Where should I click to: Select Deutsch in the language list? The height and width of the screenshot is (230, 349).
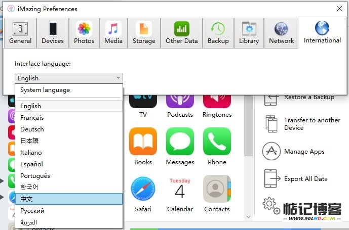[x=69, y=129]
